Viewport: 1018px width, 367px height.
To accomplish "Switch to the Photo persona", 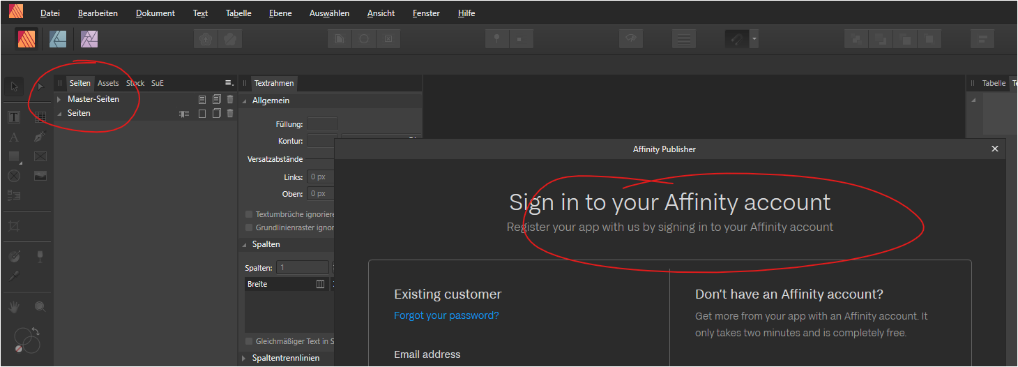I will point(89,39).
